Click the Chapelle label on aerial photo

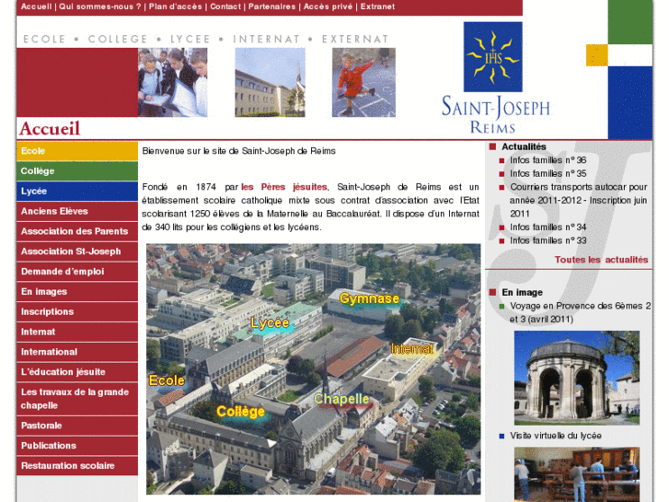(x=341, y=399)
